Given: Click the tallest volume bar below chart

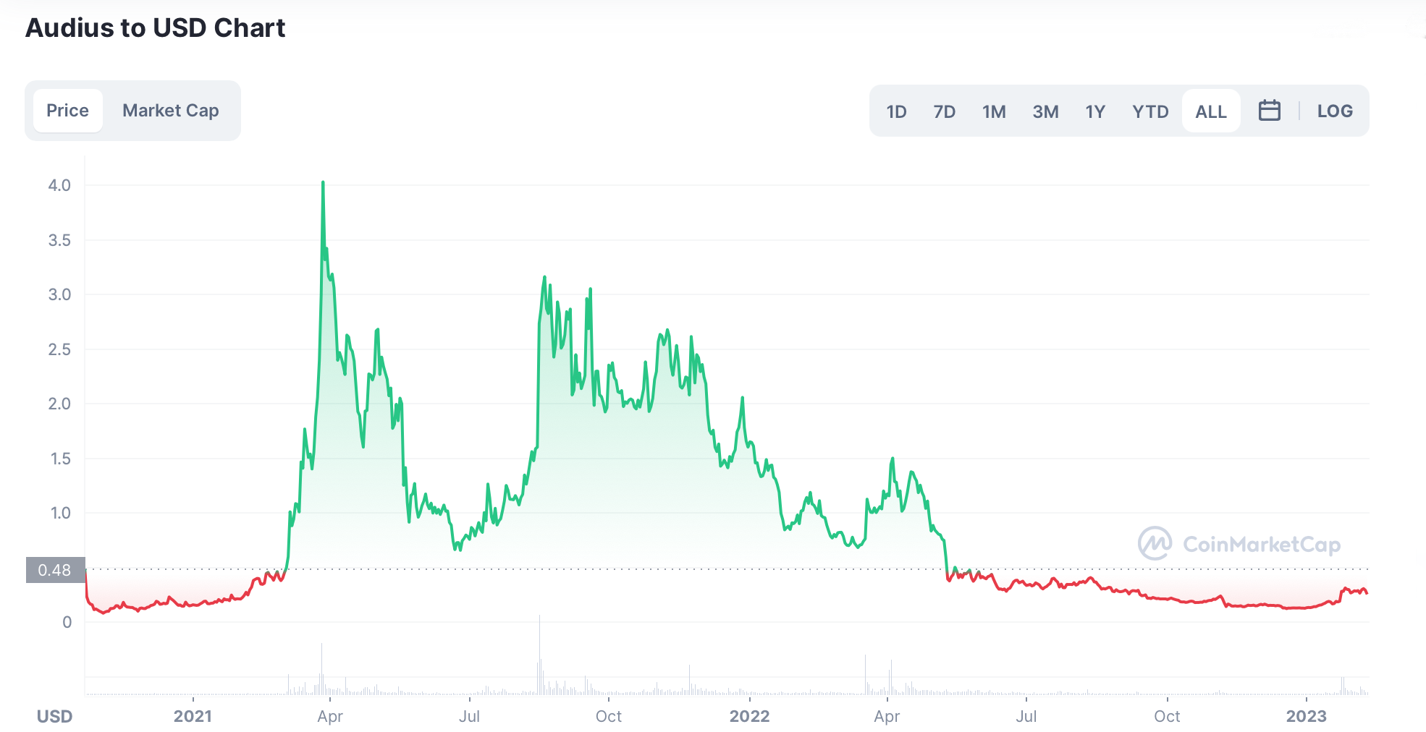Looking at the screenshot, I should coord(539,655).
